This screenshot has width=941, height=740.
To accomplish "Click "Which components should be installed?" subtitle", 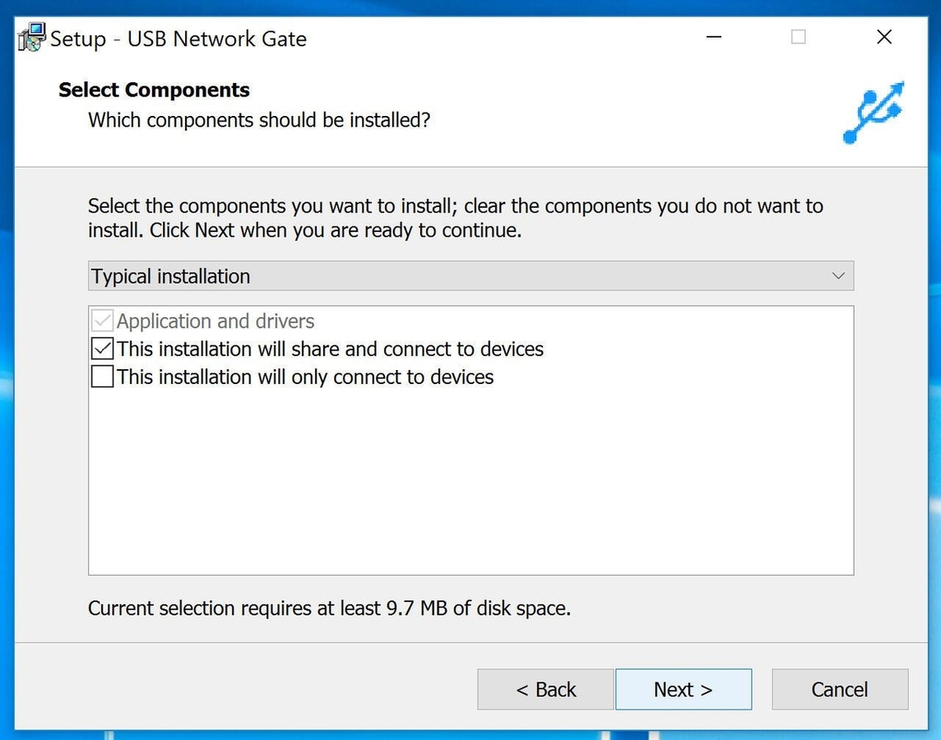I will pos(259,120).
